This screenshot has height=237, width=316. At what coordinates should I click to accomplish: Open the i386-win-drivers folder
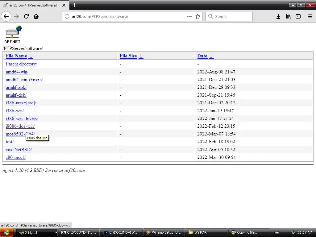coord(22,118)
